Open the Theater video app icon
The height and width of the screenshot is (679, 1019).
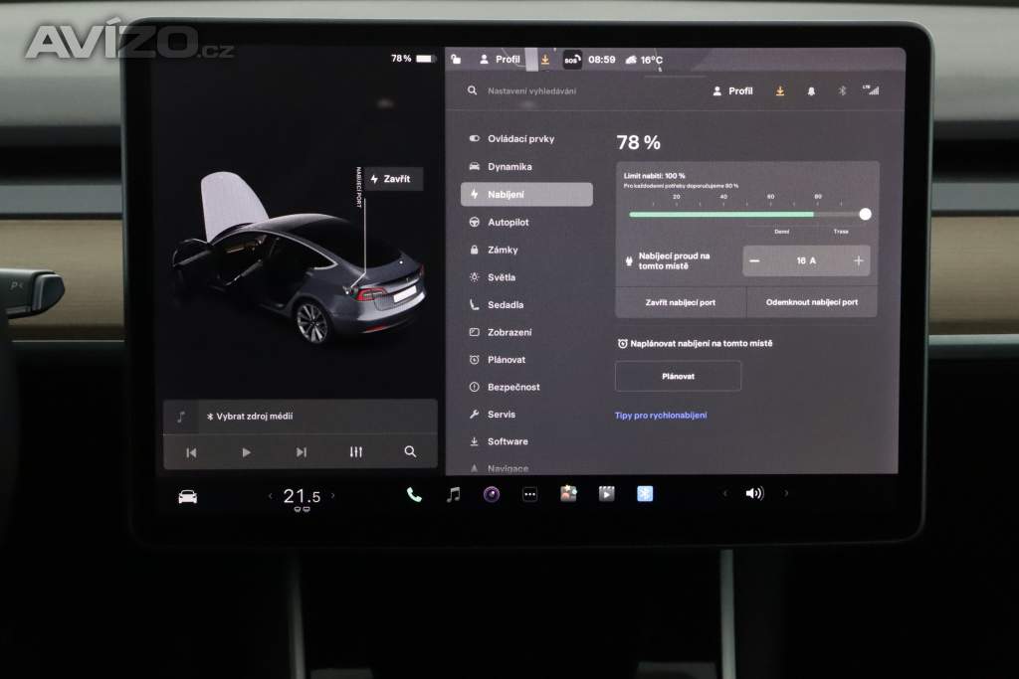coord(607,494)
